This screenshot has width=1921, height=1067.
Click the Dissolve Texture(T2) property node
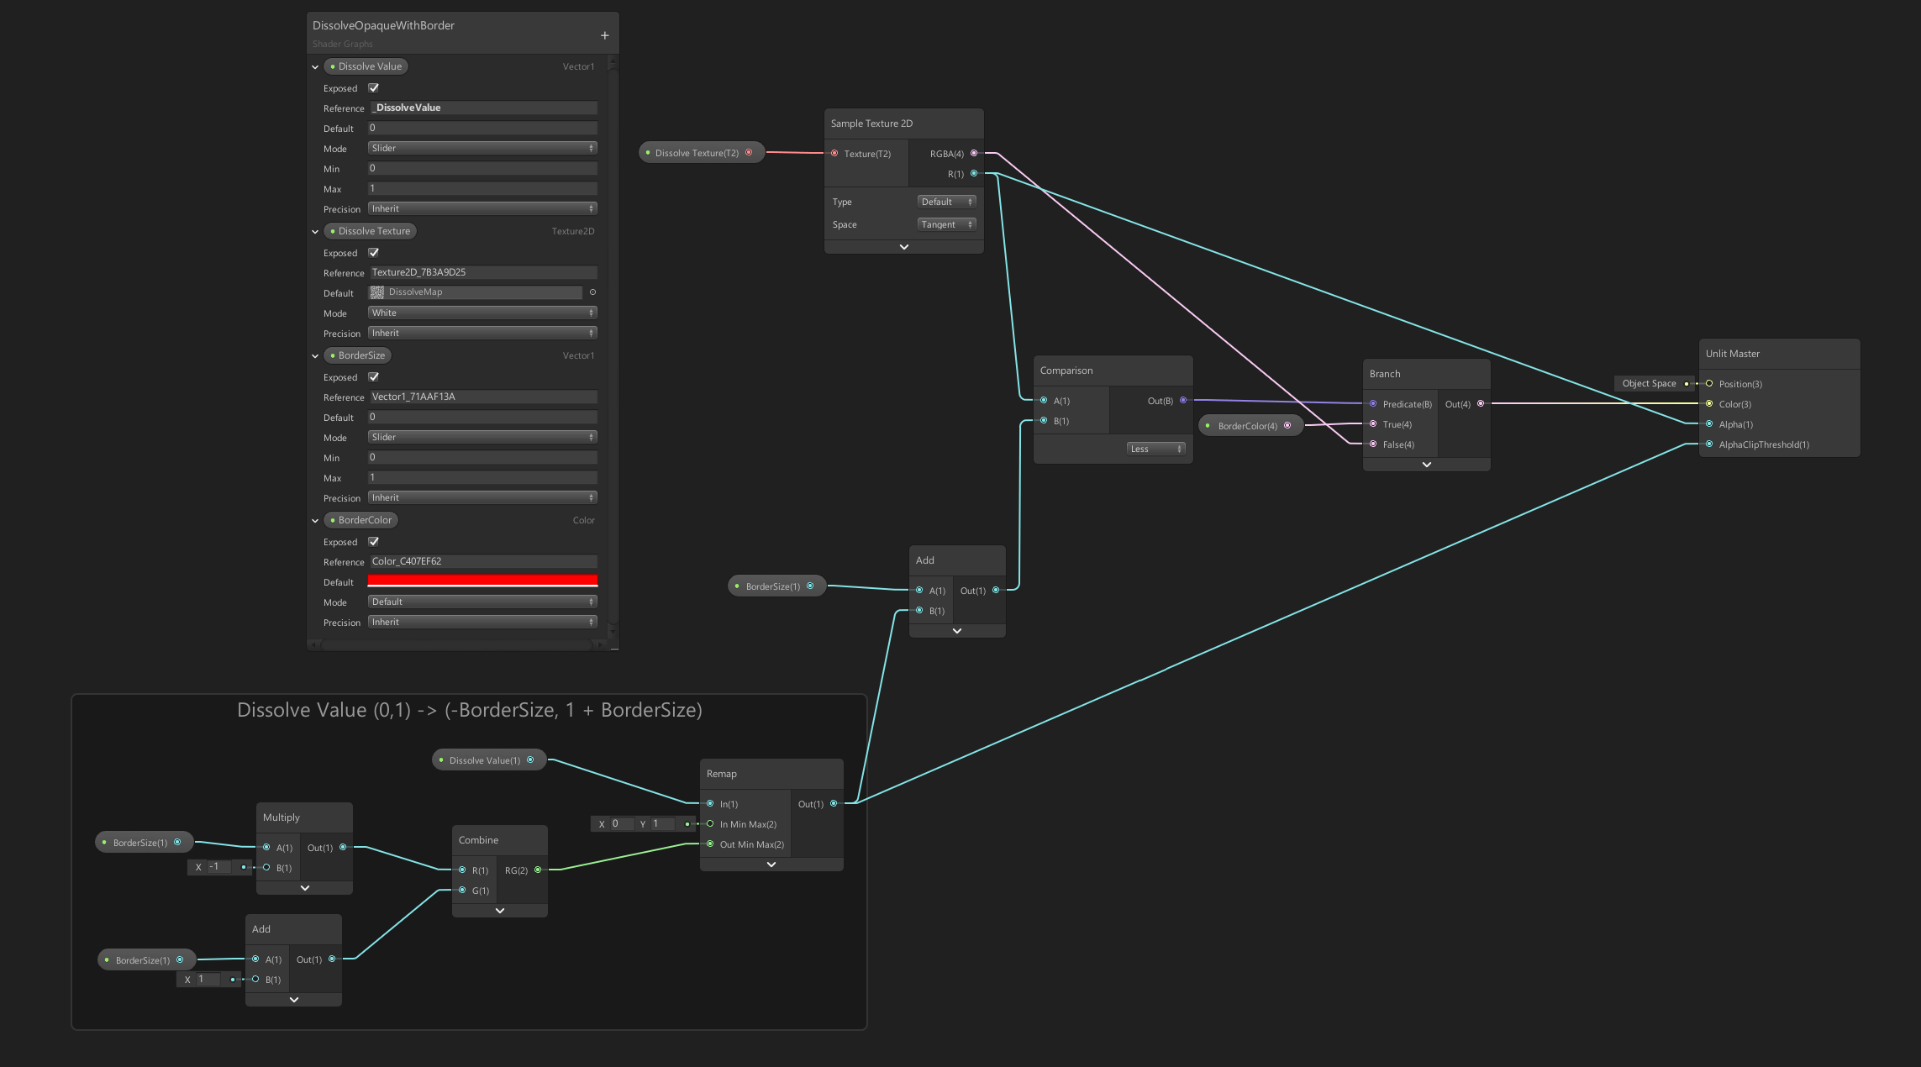[x=697, y=153]
